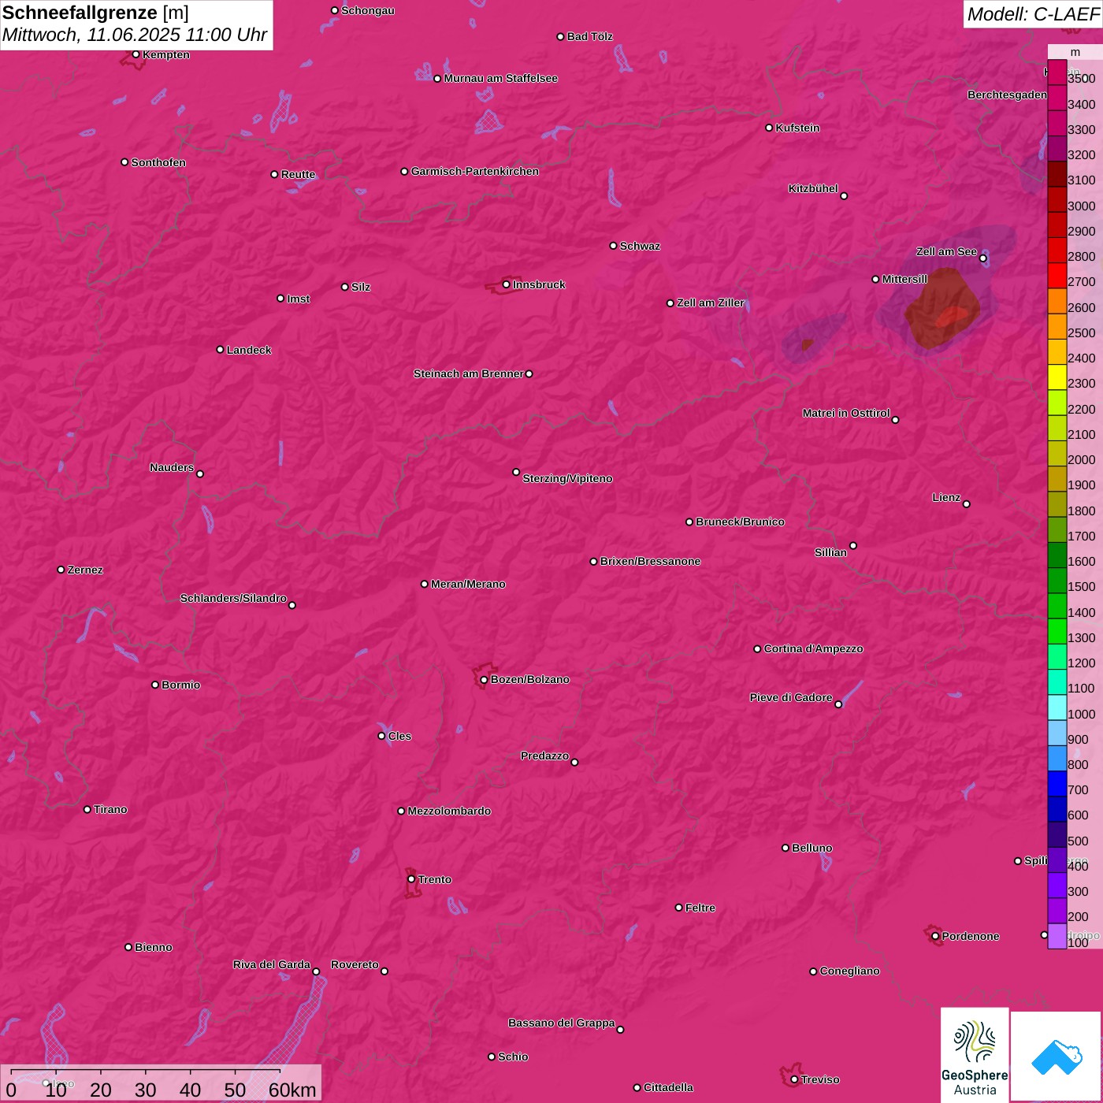Click the blue mountain-and-cloud logo
This screenshot has width=1103, height=1103.
(1057, 1057)
